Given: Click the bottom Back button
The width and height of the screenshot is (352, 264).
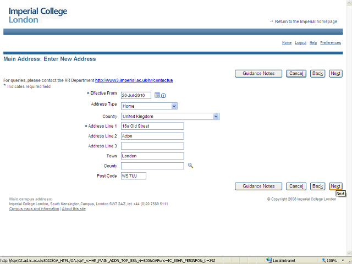Looking at the screenshot, I should pyautogui.click(x=317, y=186).
